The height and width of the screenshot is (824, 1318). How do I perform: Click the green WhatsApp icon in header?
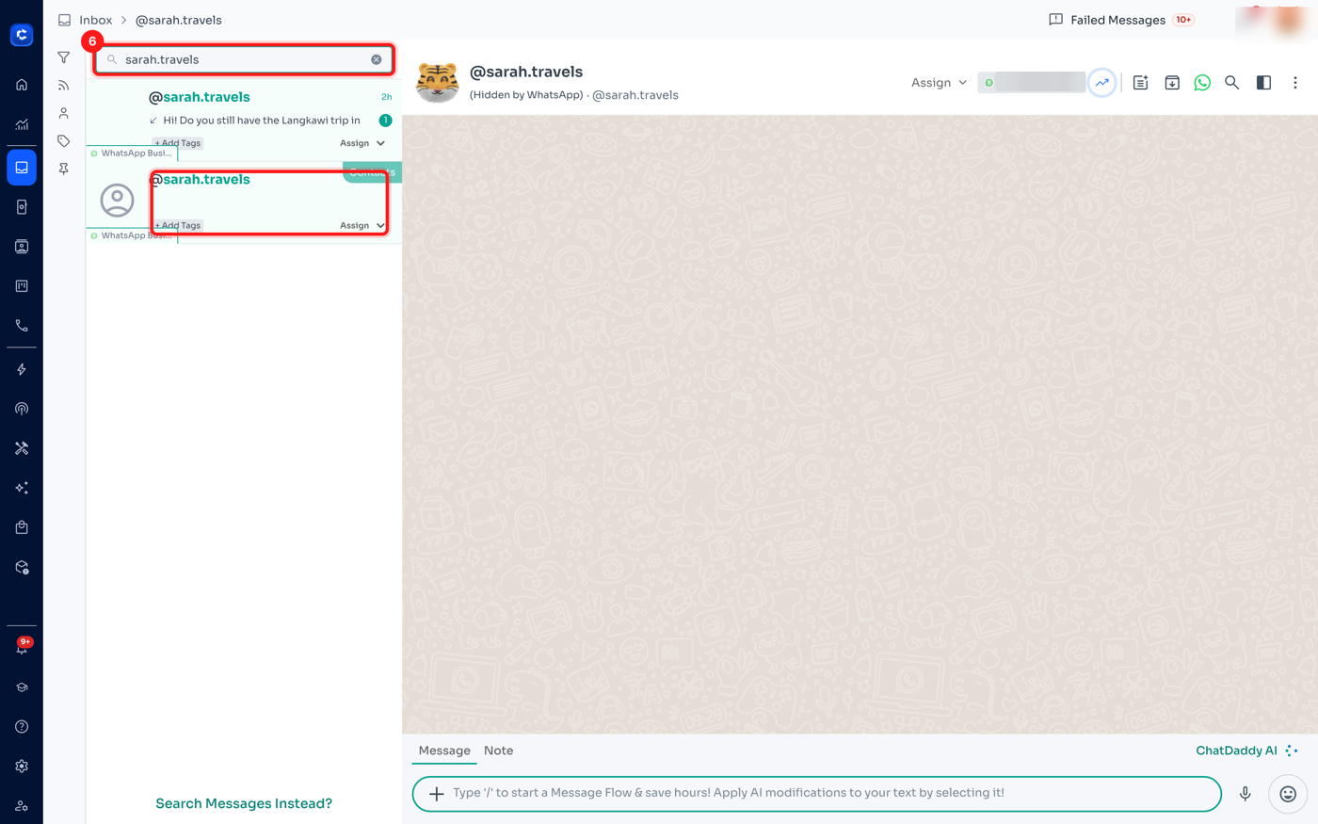pos(1202,83)
